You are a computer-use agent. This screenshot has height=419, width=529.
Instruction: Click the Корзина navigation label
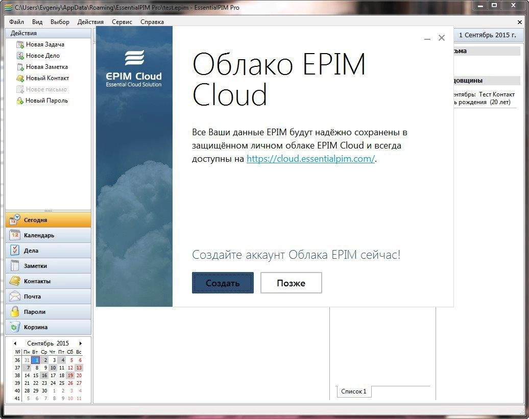(x=35, y=327)
